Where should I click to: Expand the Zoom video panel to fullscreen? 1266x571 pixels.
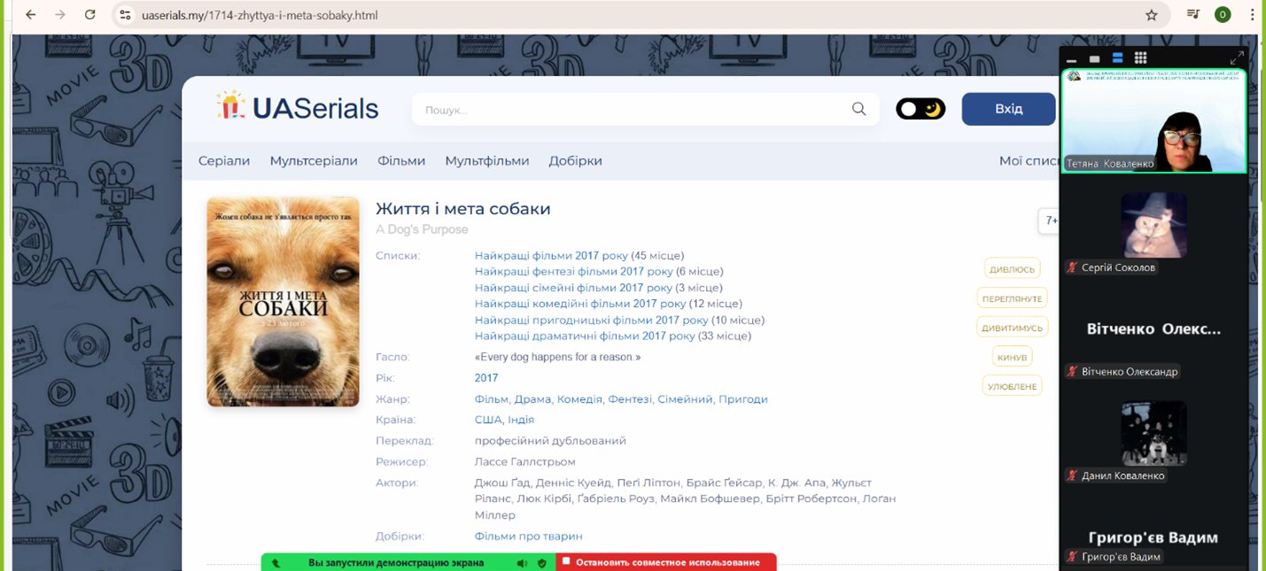1237,58
